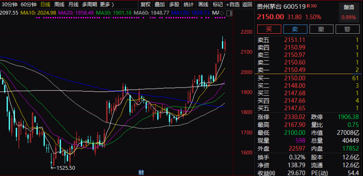This screenshot has height=176, width=363.
Task: Switch to 30分钟 chart period
Action: click(10, 4)
